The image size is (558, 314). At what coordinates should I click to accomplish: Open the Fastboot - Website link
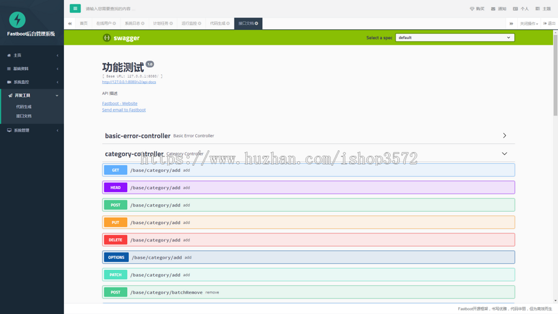pyautogui.click(x=120, y=104)
